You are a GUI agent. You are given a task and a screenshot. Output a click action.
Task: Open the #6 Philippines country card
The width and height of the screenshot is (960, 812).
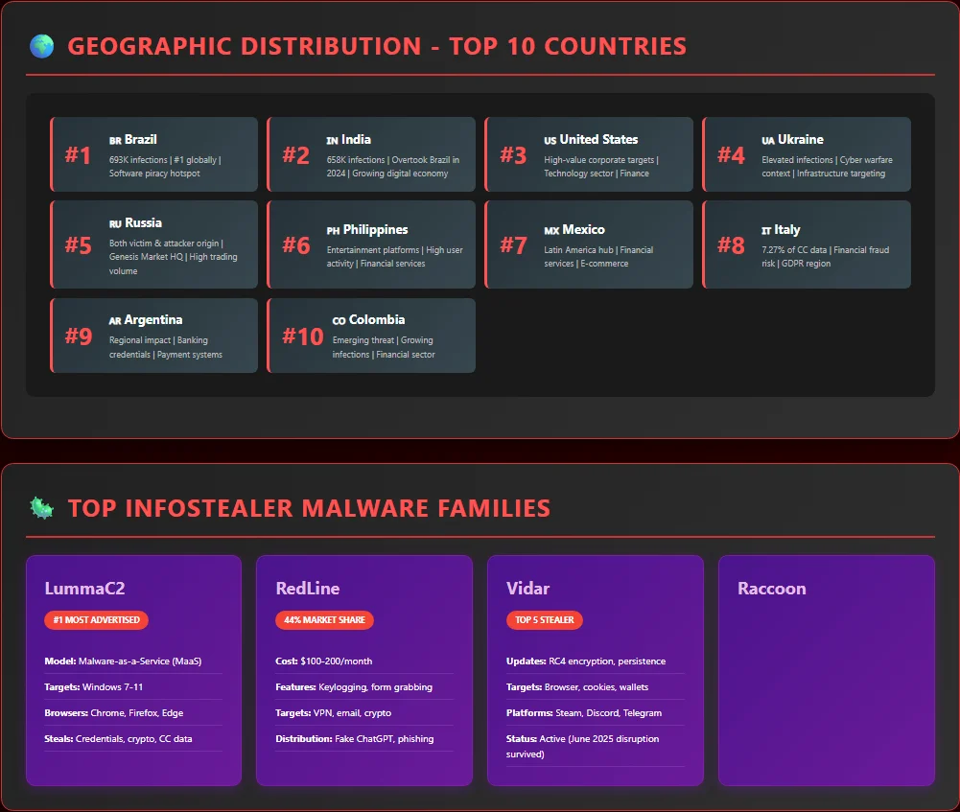pos(371,244)
